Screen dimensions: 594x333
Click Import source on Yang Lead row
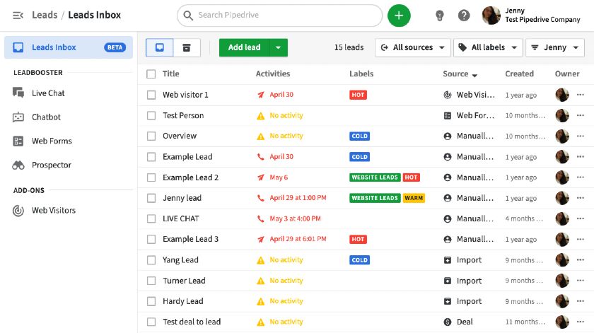(462, 260)
